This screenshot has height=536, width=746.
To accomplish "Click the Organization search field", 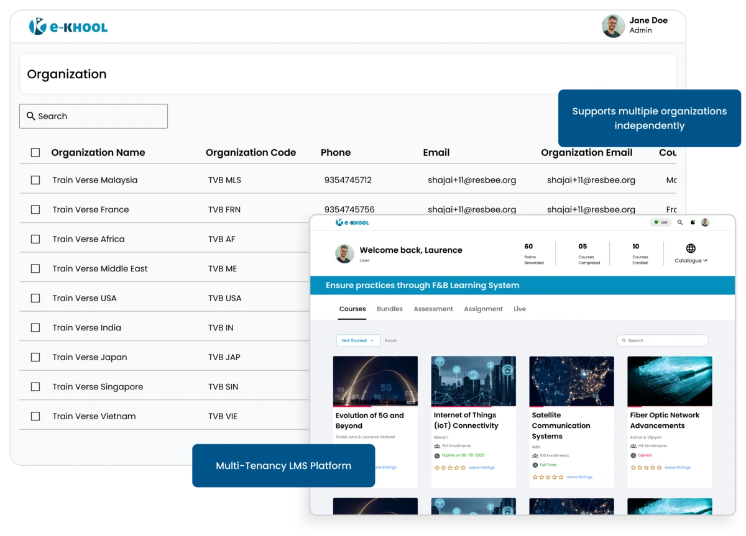I will (93, 116).
